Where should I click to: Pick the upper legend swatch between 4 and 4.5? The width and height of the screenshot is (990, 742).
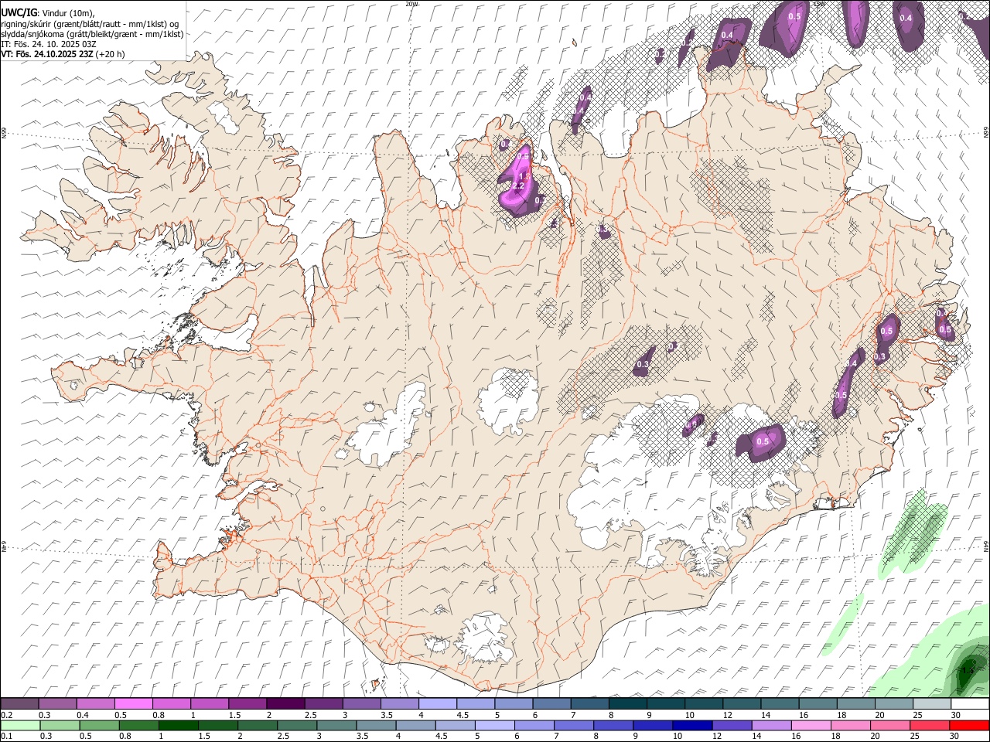pos(437,704)
